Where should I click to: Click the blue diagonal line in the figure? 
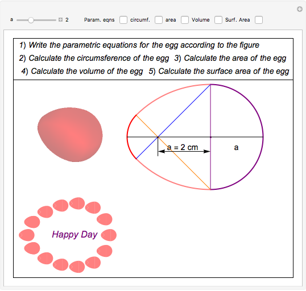click(184, 111)
